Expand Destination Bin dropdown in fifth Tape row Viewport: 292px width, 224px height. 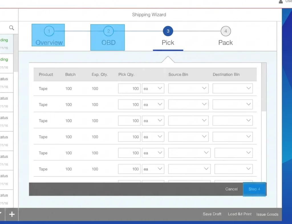point(234,153)
